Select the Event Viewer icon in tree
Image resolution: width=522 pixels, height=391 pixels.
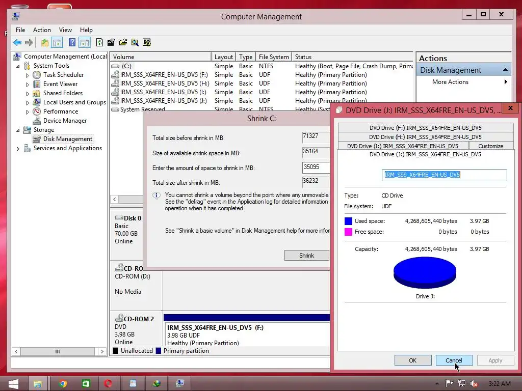[37, 84]
